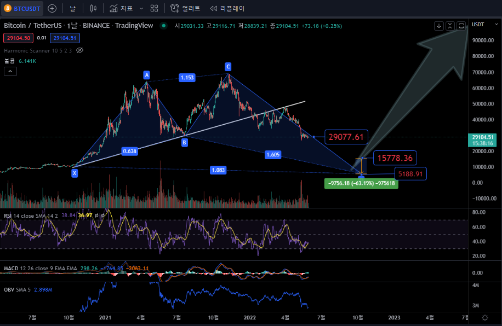Collapse the indicator legend with caret button
This screenshot has width=502, height=326.
click(x=10, y=72)
